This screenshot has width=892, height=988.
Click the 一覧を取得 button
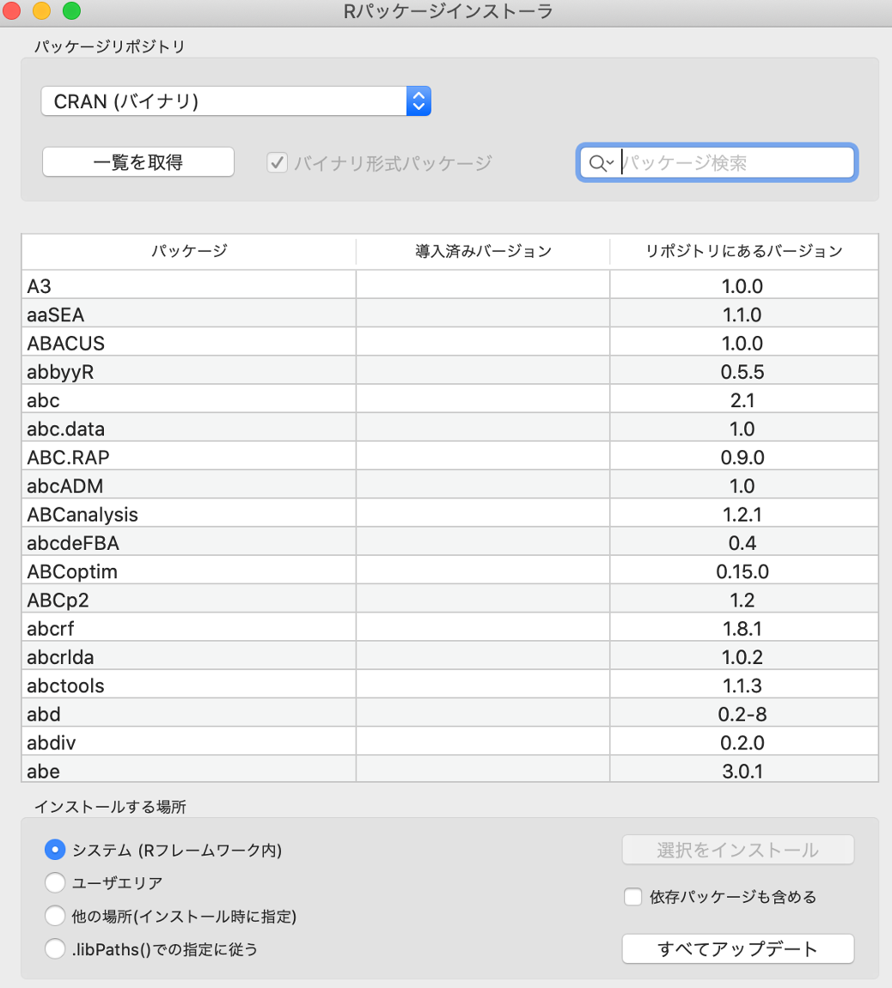point(138,162)
